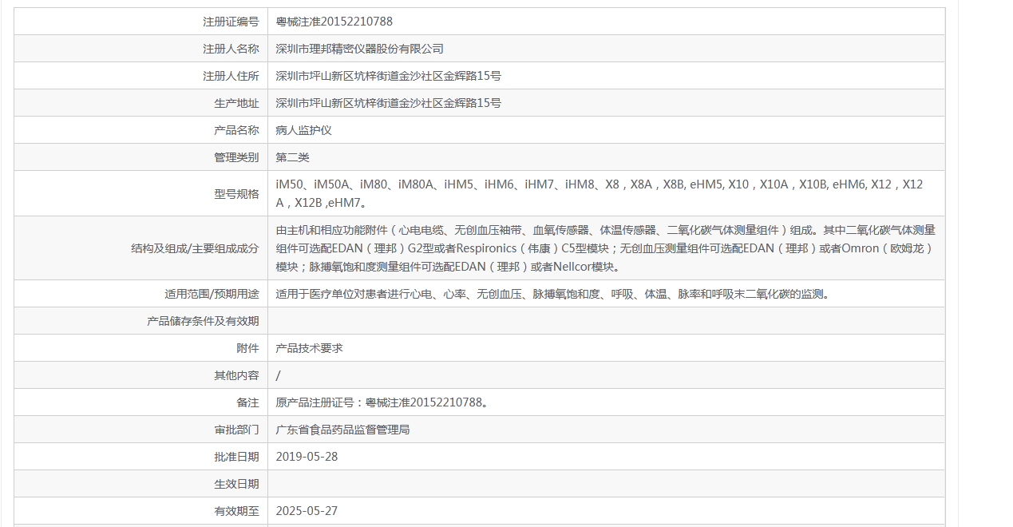Select the 产品名称 label
Image resolution: width=1013 pixels, height=527 pixels.
point(236,130)
